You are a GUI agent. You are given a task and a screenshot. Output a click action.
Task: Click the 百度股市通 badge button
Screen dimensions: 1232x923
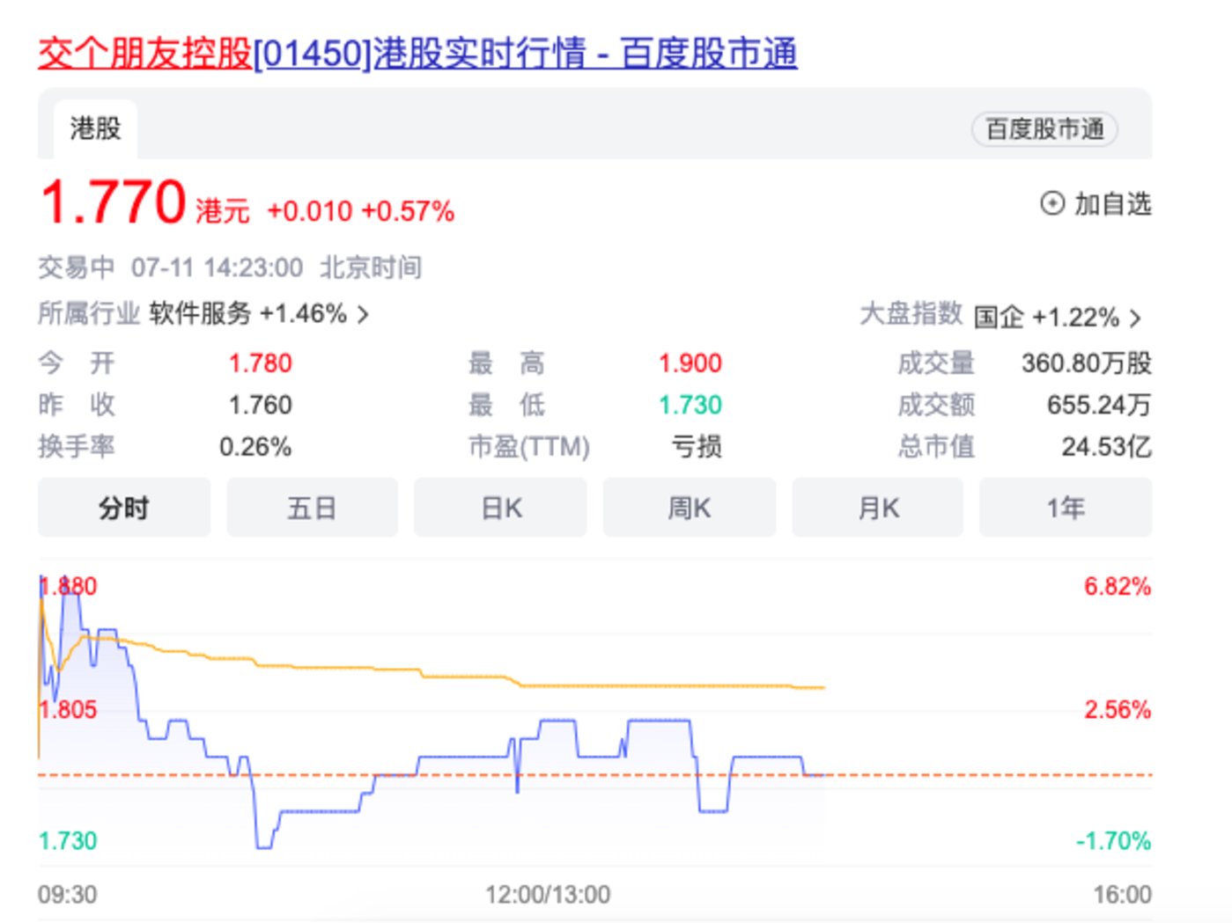(x=1044, y=129)
